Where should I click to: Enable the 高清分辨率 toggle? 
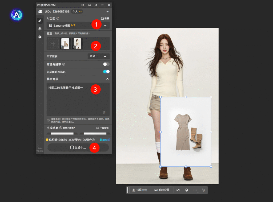point(106,64)
